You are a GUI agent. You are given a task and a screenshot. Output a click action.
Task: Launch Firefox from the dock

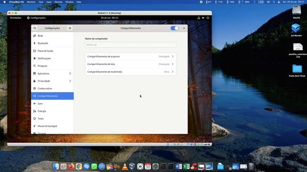coord(71,166)
